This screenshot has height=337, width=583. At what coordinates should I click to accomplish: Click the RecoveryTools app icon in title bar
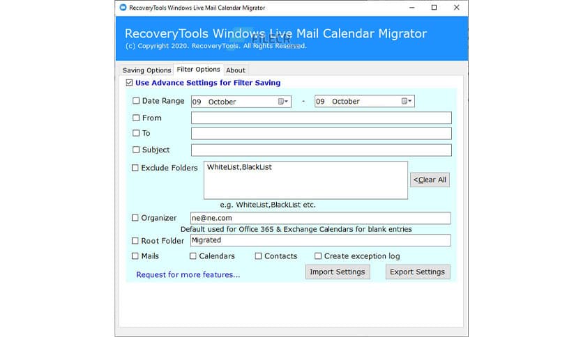(x=123, y=8)
